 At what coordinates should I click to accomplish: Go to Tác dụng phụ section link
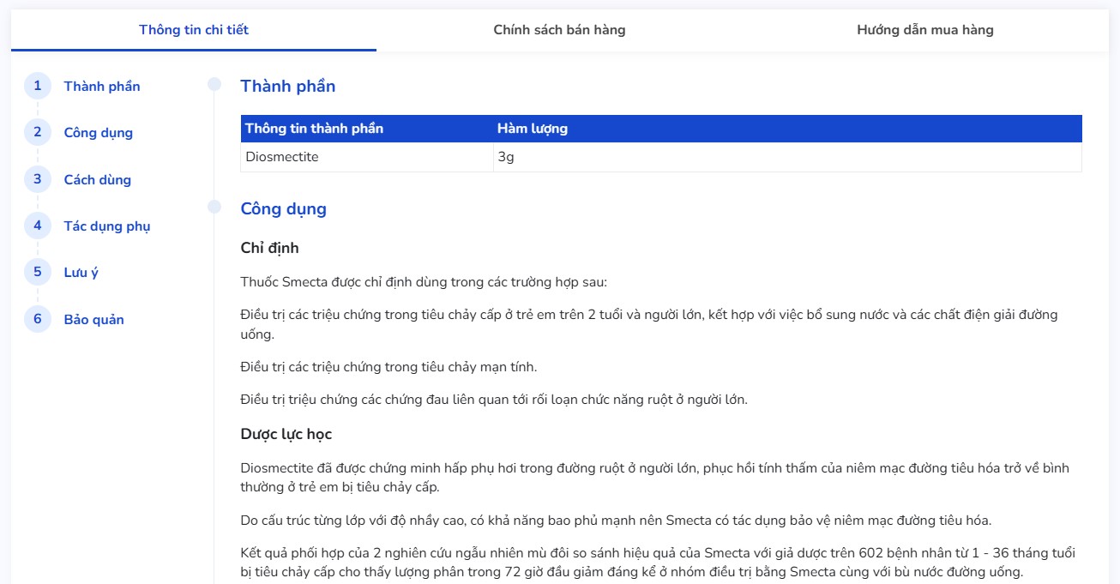click(x=107, y=226)
